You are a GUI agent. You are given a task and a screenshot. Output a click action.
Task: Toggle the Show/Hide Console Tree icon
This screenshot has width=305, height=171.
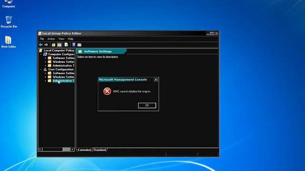tap(59, 45)
